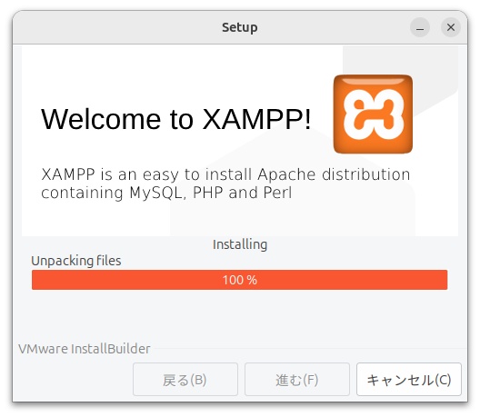Select the word Apache in description

pos(286,174)
